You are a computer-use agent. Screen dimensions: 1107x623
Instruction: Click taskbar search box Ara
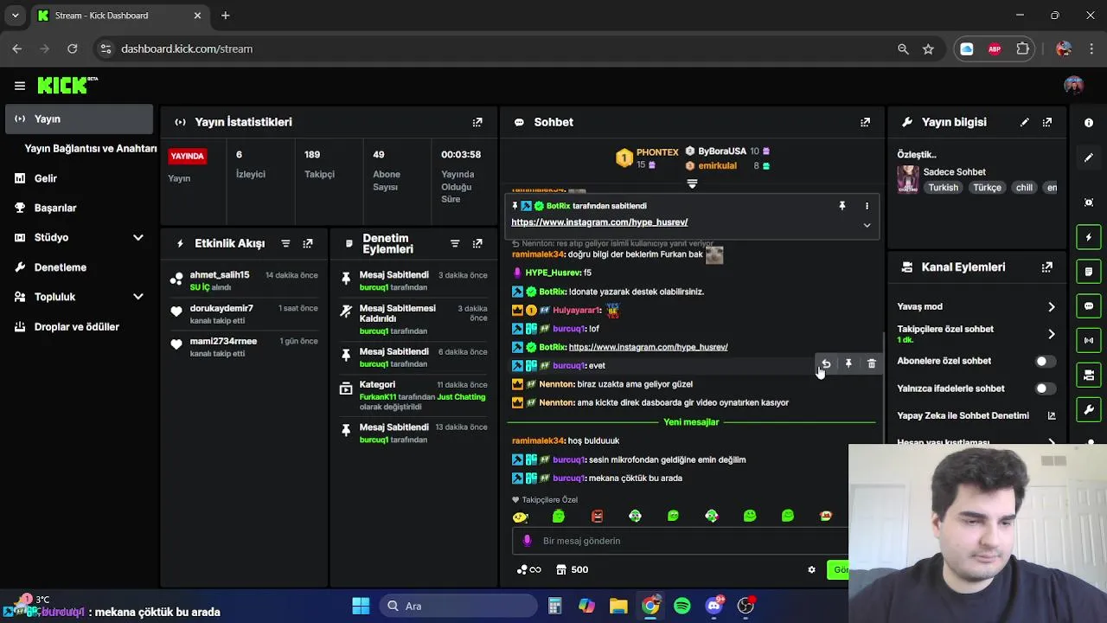click(458, 606)
